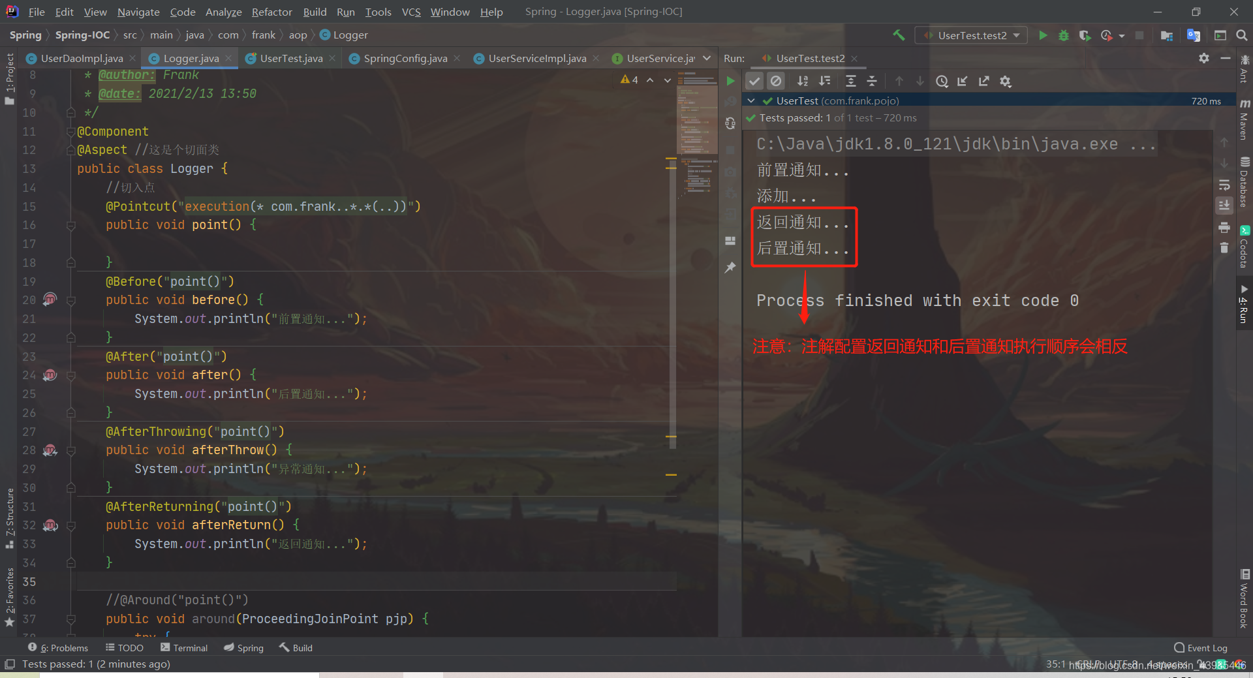The image size is (1253, 678).
Task: Sort tests alphabetically in Run toolbar
Action: pyautogui.click(x=803, y=81)
